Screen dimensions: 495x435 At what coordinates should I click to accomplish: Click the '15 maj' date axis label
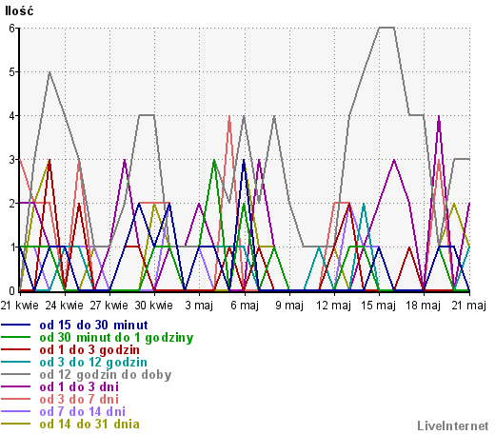(x=378, y=306)
